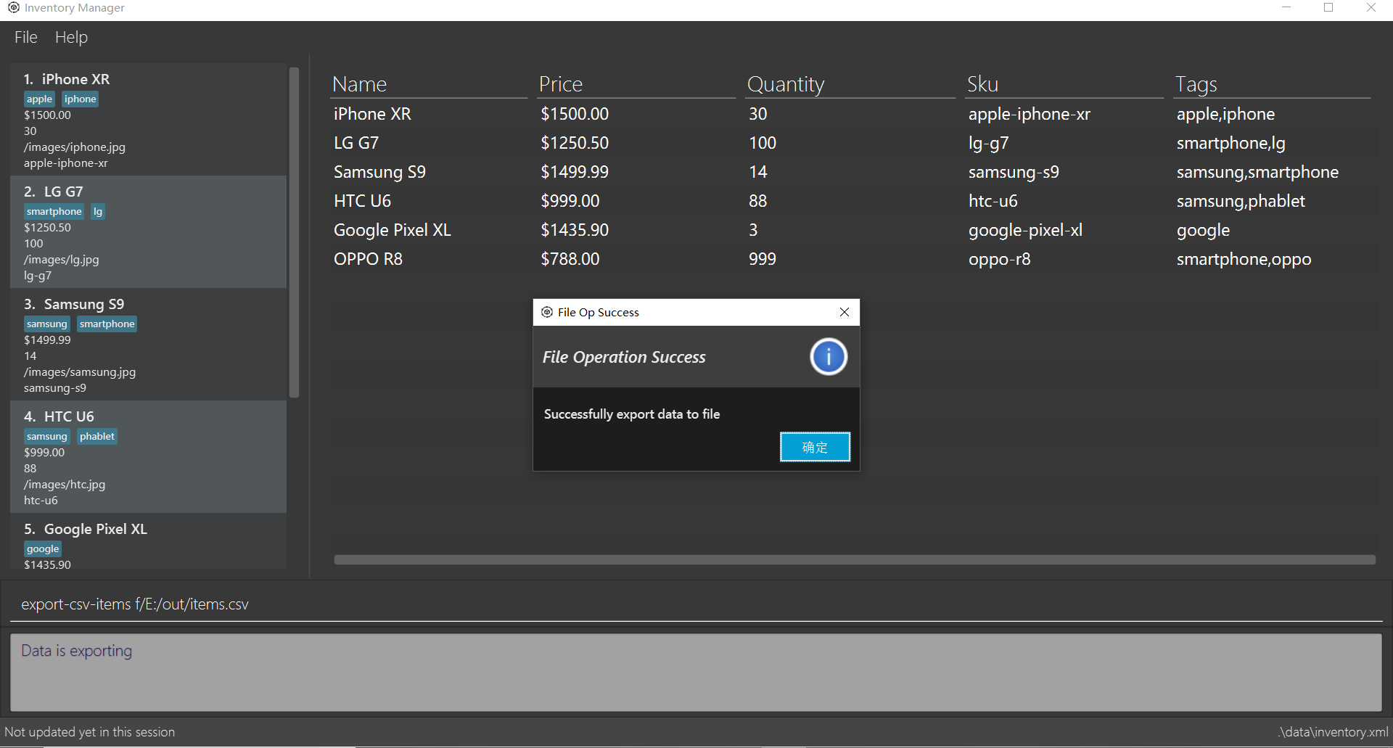Image resolution: width=1393 pixels, height=748 pixels.
Task: Click the smartphone,oppo tags cell
Action: point(1244,259)
